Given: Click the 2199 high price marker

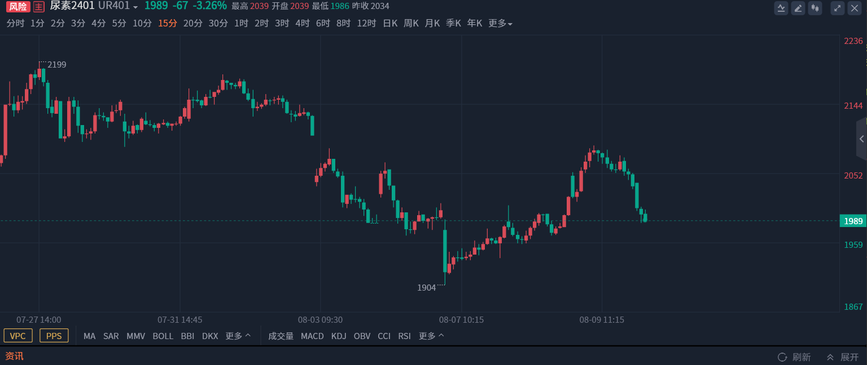Looking at the screenshot, I should point(57,65).
